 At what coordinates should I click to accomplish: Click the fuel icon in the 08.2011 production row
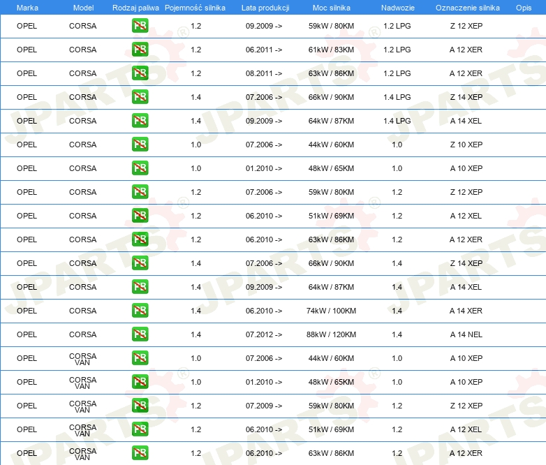point(140,73)
